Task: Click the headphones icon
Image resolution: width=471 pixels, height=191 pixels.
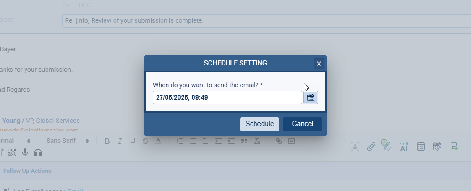Action: click(38, 153)
